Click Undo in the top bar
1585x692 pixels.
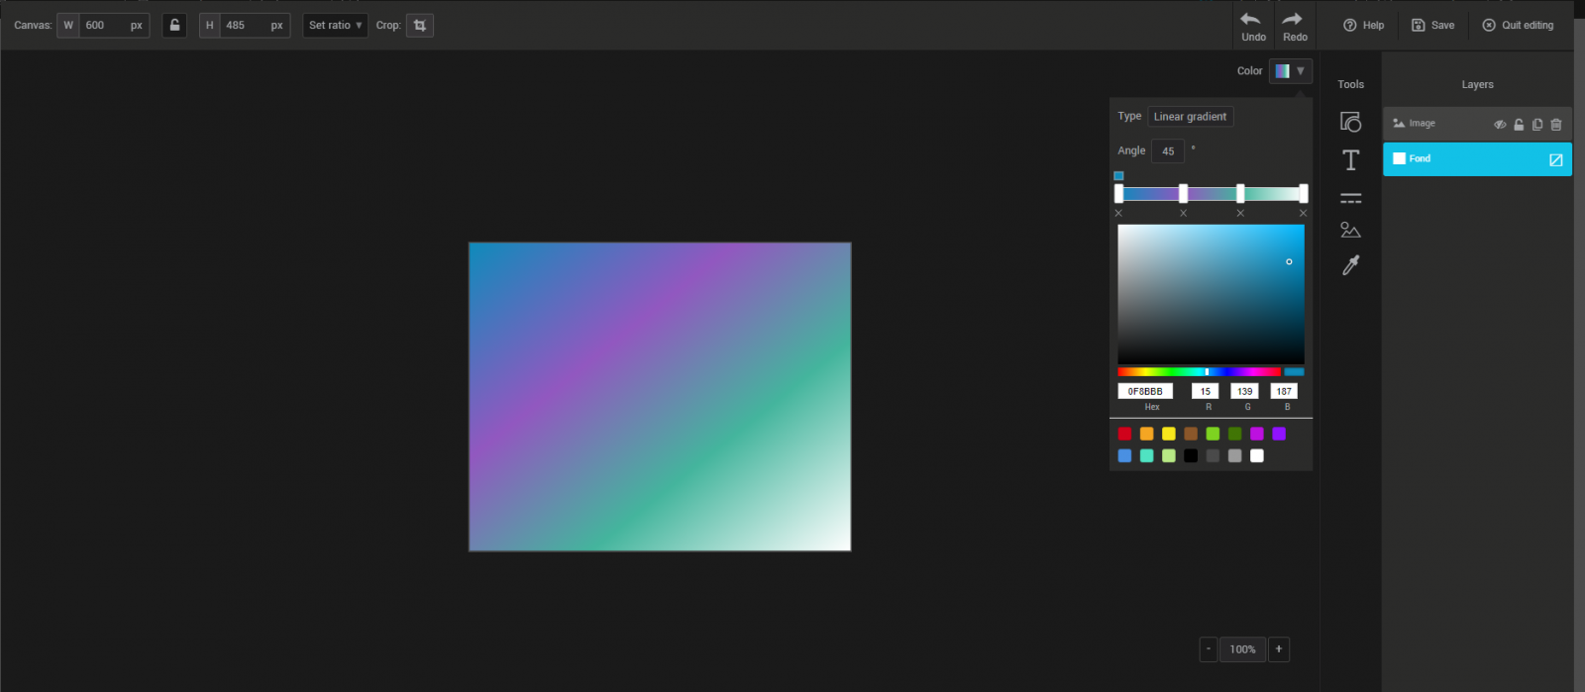pos(1253,27)
